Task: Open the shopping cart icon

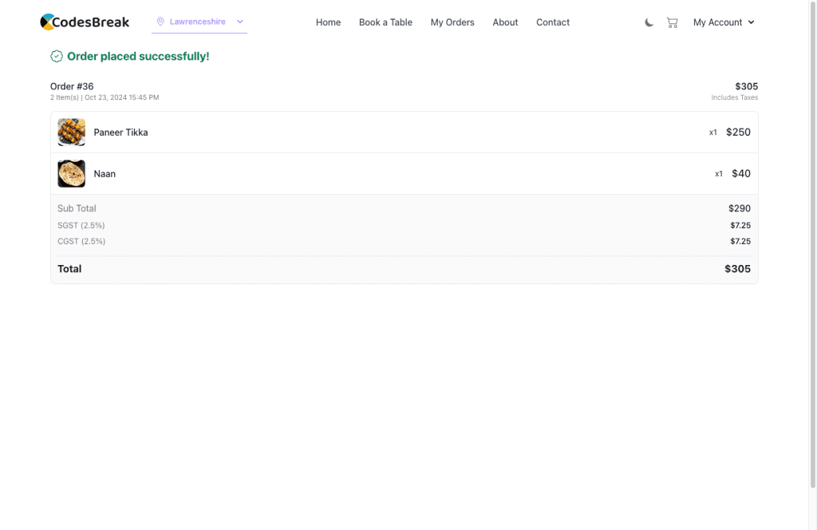Action: pos(672,22)
